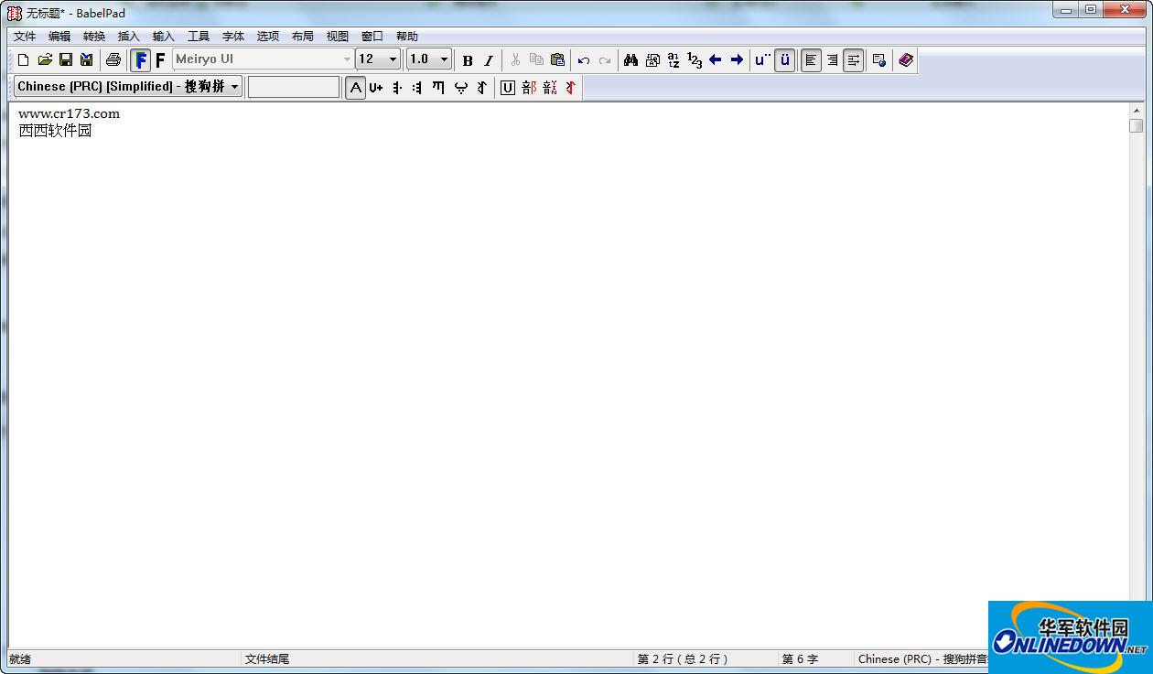Screen dimensions: 1153x674
Task: Click the red radical 部 icon
Action: 529,88
